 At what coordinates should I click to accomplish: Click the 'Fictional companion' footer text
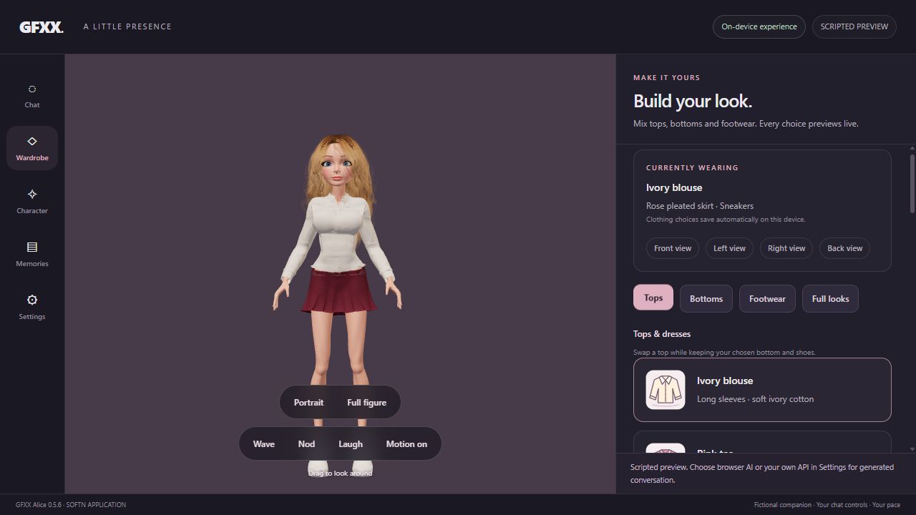(x=782, y=505)
